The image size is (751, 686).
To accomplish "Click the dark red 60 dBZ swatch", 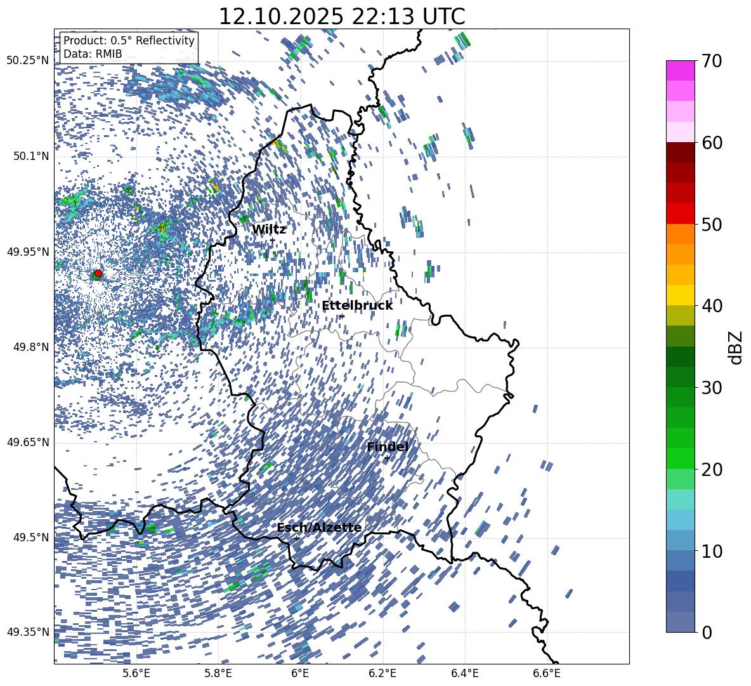I will point(680,152).
